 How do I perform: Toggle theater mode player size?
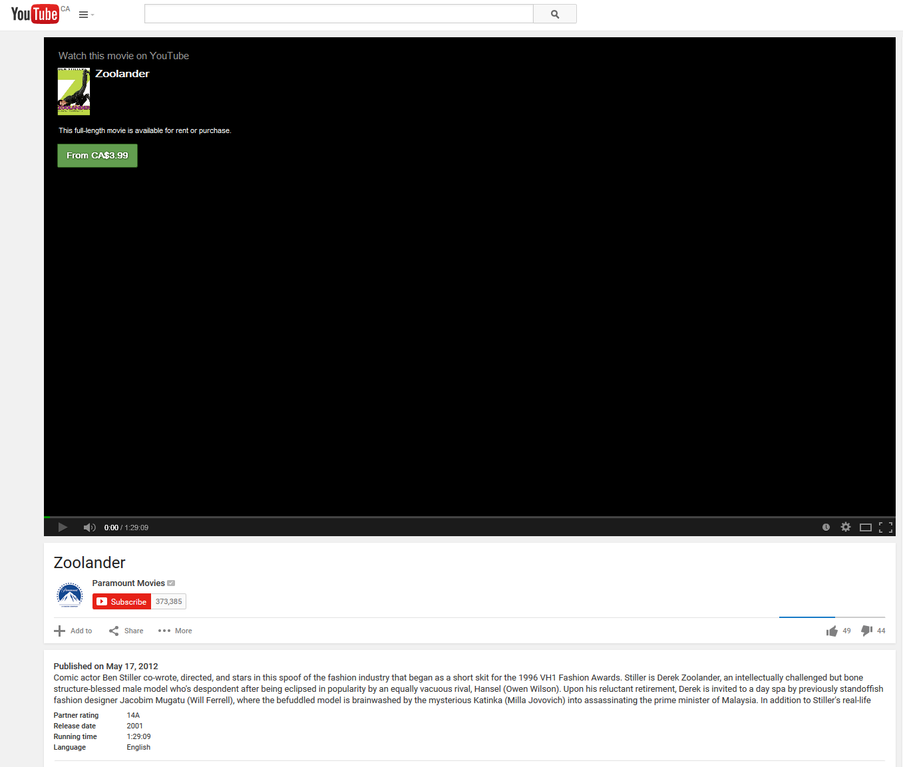pyautogui.click(x=865, y=528)
